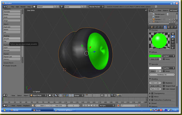
Task: Open the Playback menu in timeline
Action: click(x=26, y=105)
